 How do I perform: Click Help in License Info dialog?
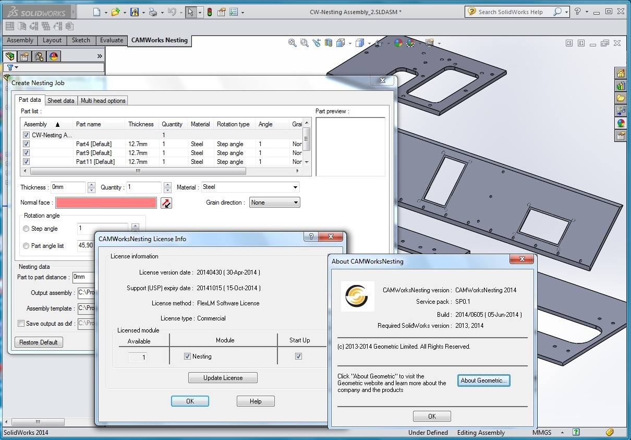256,401
